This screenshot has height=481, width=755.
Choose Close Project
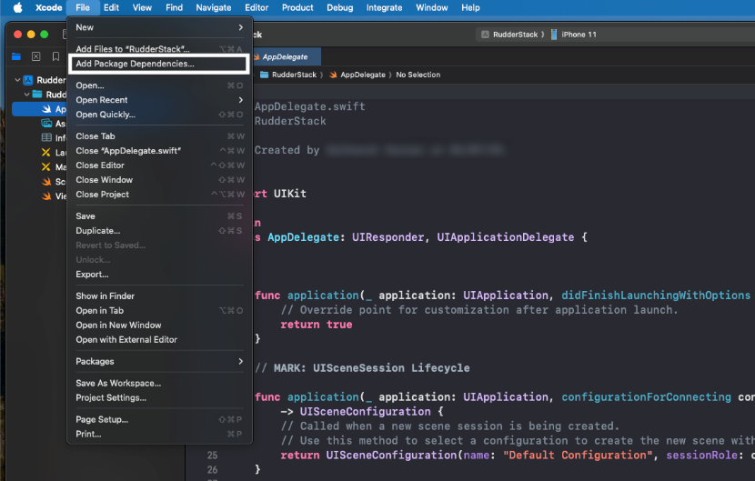point(159,195)
